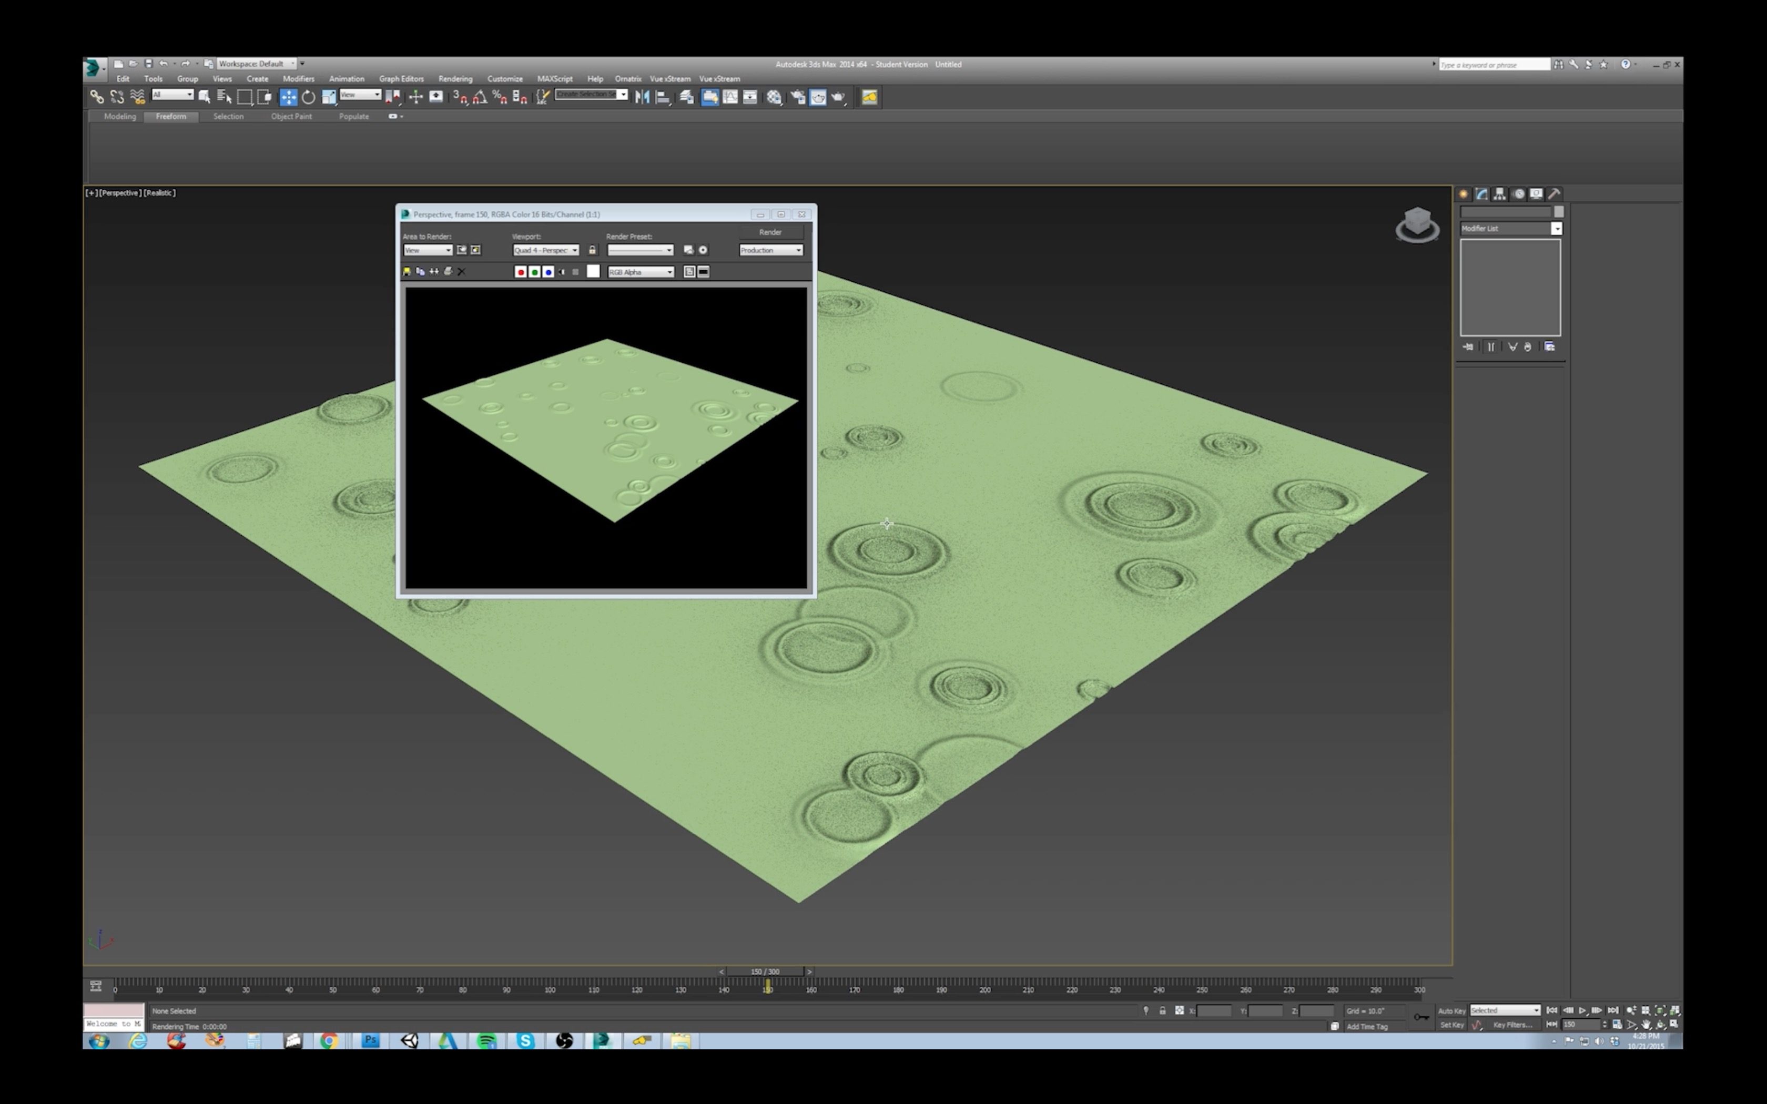Toggle Window/Crossing selection mode
Viewport: 1767px width, 1104px height.
(x=265, y=96)
